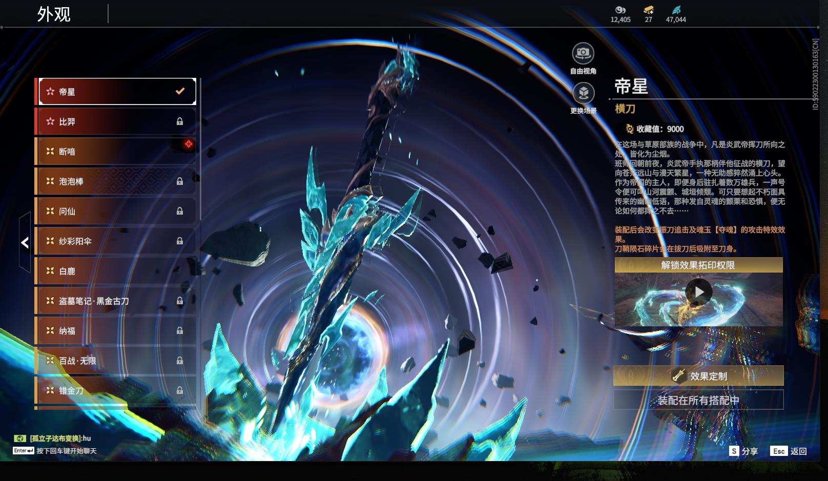The image size is (828, 481).
Task: Click the 解锁效果拓印权限 button
Action: [x=698, y=265]
